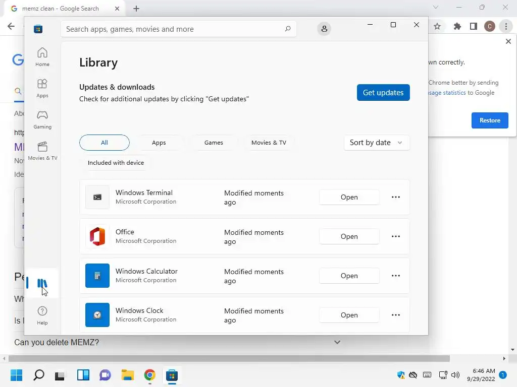Image resolution: width=517 pixels, height=387 pixels.
Task: Close memz clean Chrome tab
Action: point(117,9)
